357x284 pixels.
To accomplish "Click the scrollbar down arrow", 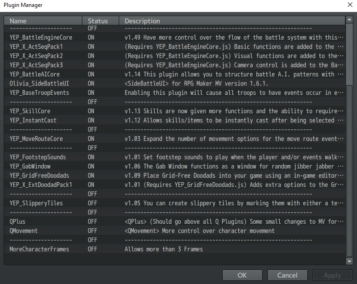I will pyautogui.click(x=349, y=261).
